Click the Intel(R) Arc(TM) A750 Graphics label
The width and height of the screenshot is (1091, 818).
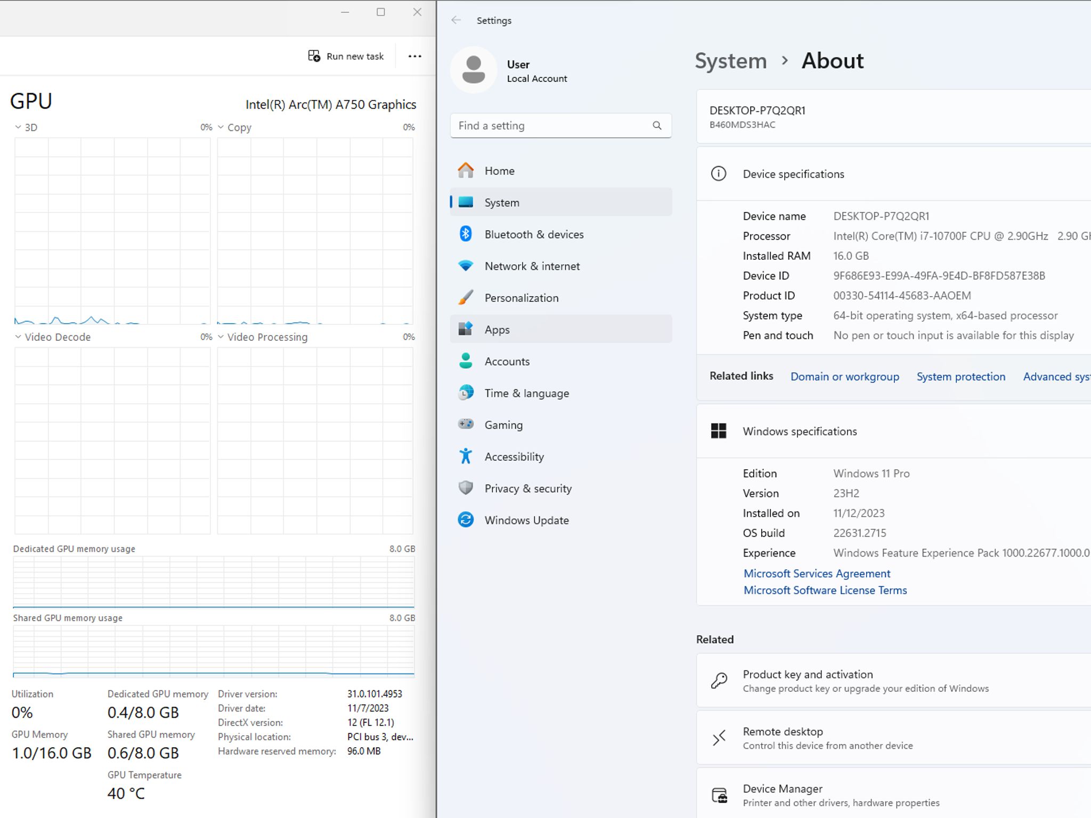[331, 104]
